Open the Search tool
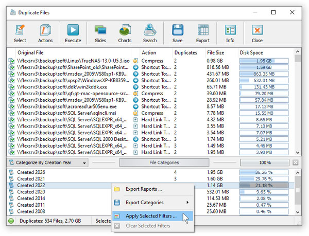The width and height of the screenshot is (309, 236). tap(150, 33)
